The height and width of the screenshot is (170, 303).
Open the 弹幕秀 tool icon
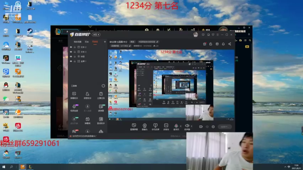tap(87, 121)
